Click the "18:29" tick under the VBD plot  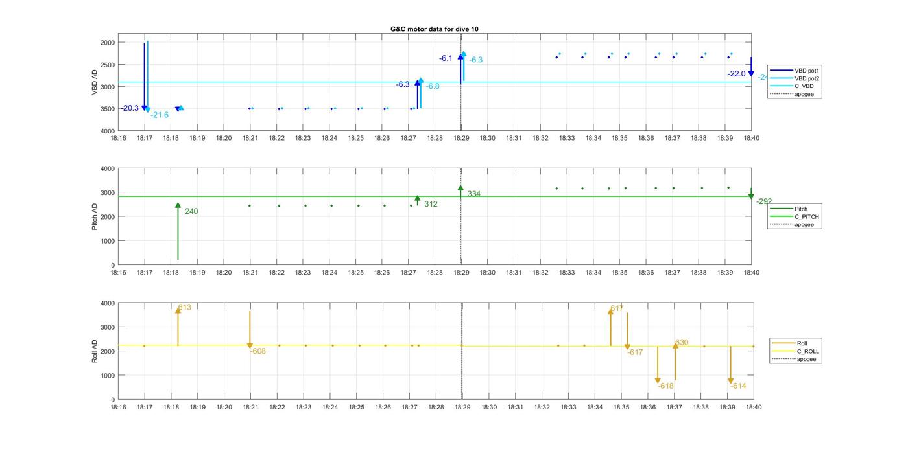(461, 138)
